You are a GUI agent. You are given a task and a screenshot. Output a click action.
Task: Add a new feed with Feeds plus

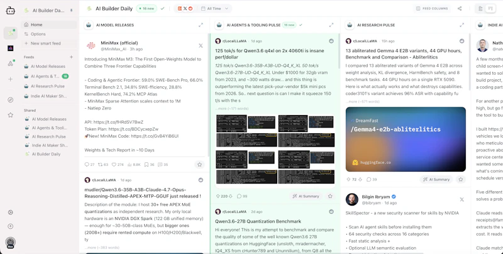[71, 57]
